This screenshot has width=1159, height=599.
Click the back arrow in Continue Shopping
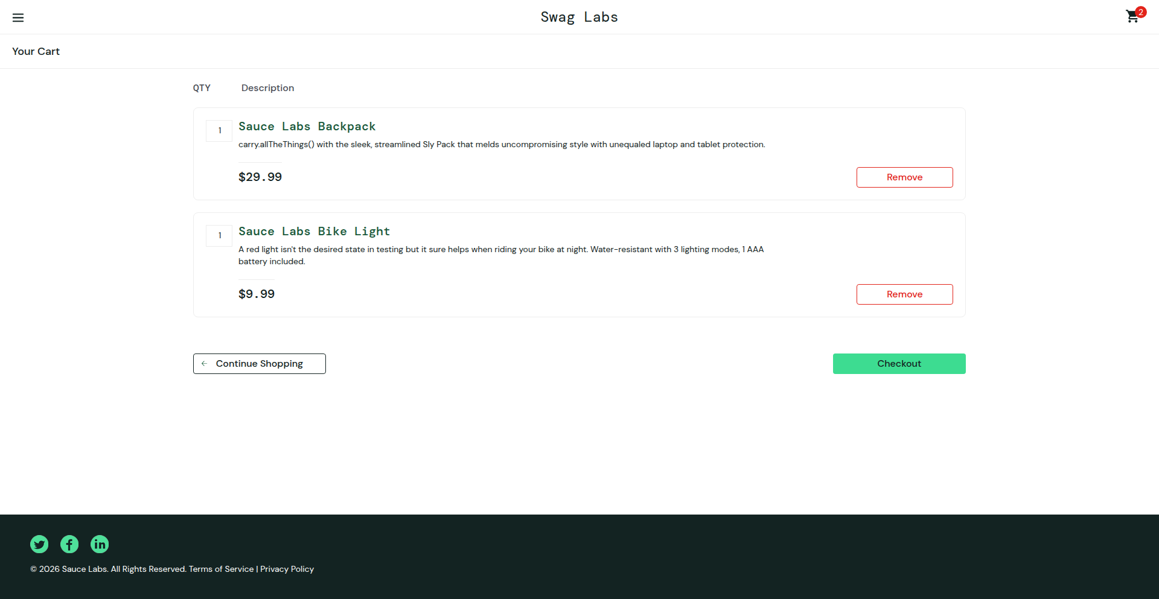205,364
